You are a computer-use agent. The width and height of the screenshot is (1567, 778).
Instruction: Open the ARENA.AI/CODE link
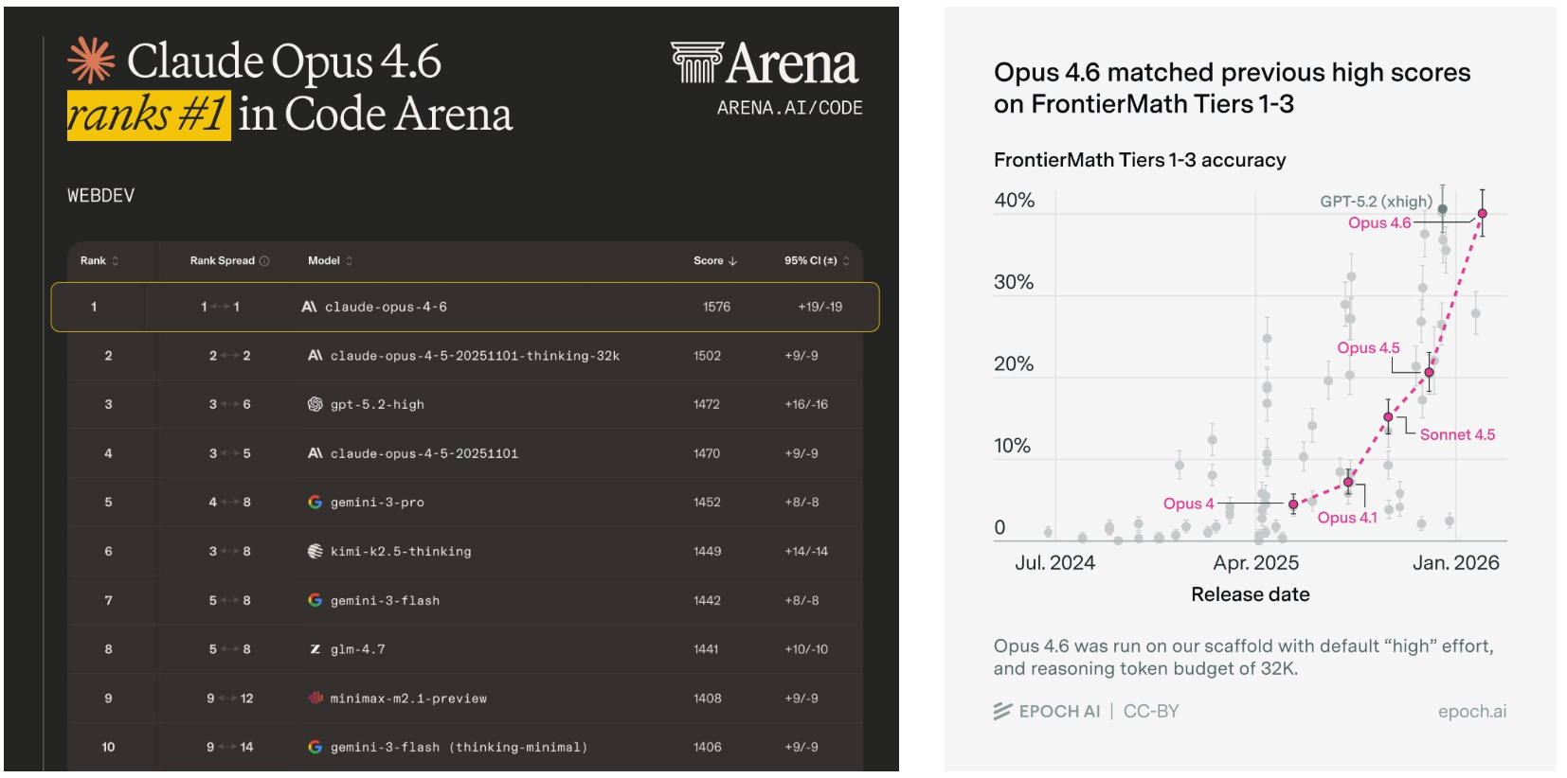point(789,108)
